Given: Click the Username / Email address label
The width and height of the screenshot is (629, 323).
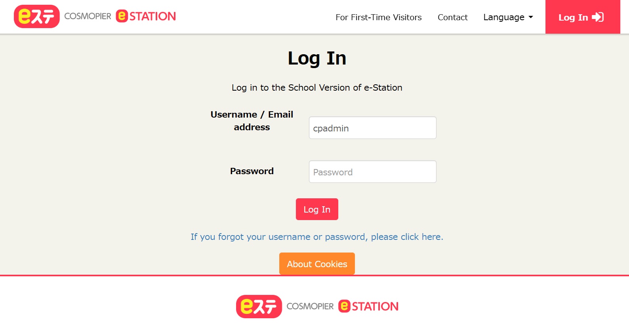Looking at the screenshot, I should [x=252, y=121].
